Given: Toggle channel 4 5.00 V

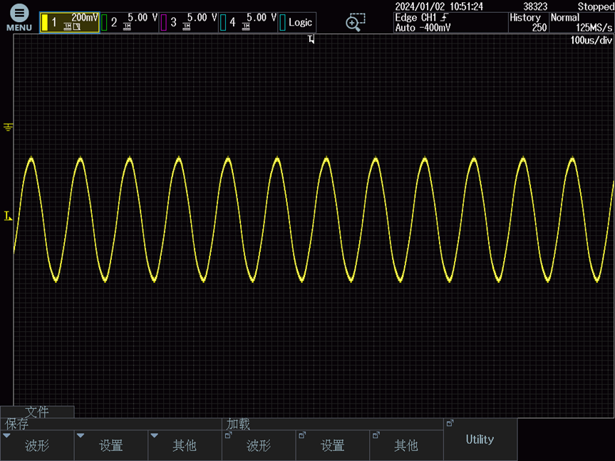Looking at the screenshot, I should pyautogui.click(x=248, y=22).
